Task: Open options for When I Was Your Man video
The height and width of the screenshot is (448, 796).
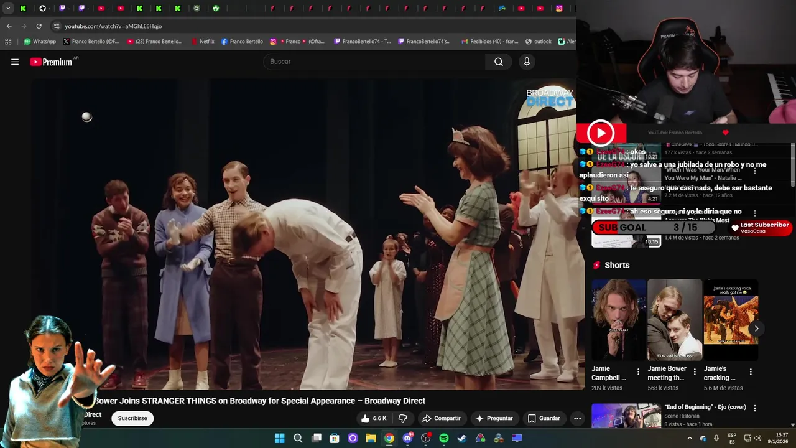Action: pos(755,170)
